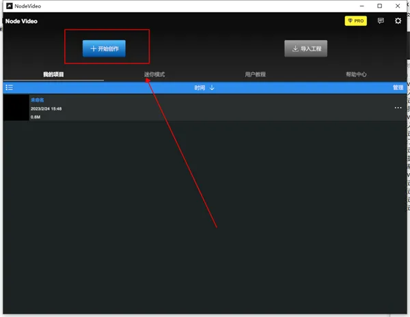This screenshot has height=317, width=410.
Task: Switch to the 帮助中心 tab
Action: click(x=356, y=74)
